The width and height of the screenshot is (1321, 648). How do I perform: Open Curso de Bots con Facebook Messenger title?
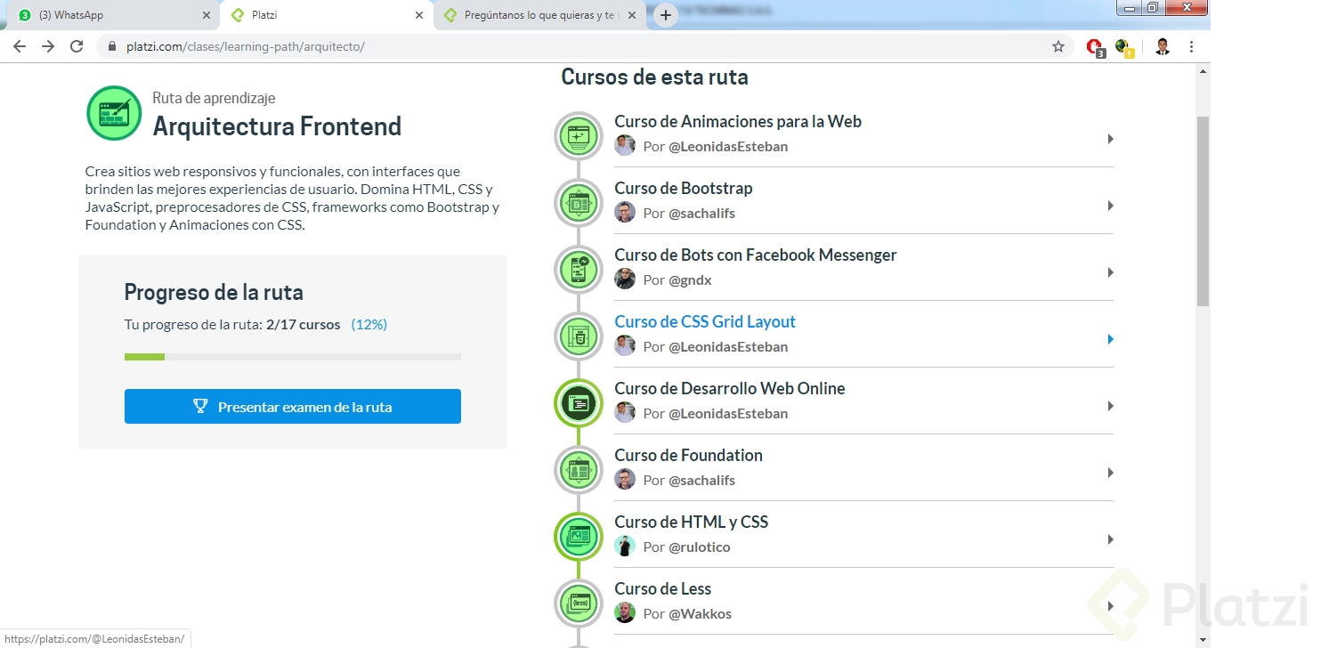756,255
